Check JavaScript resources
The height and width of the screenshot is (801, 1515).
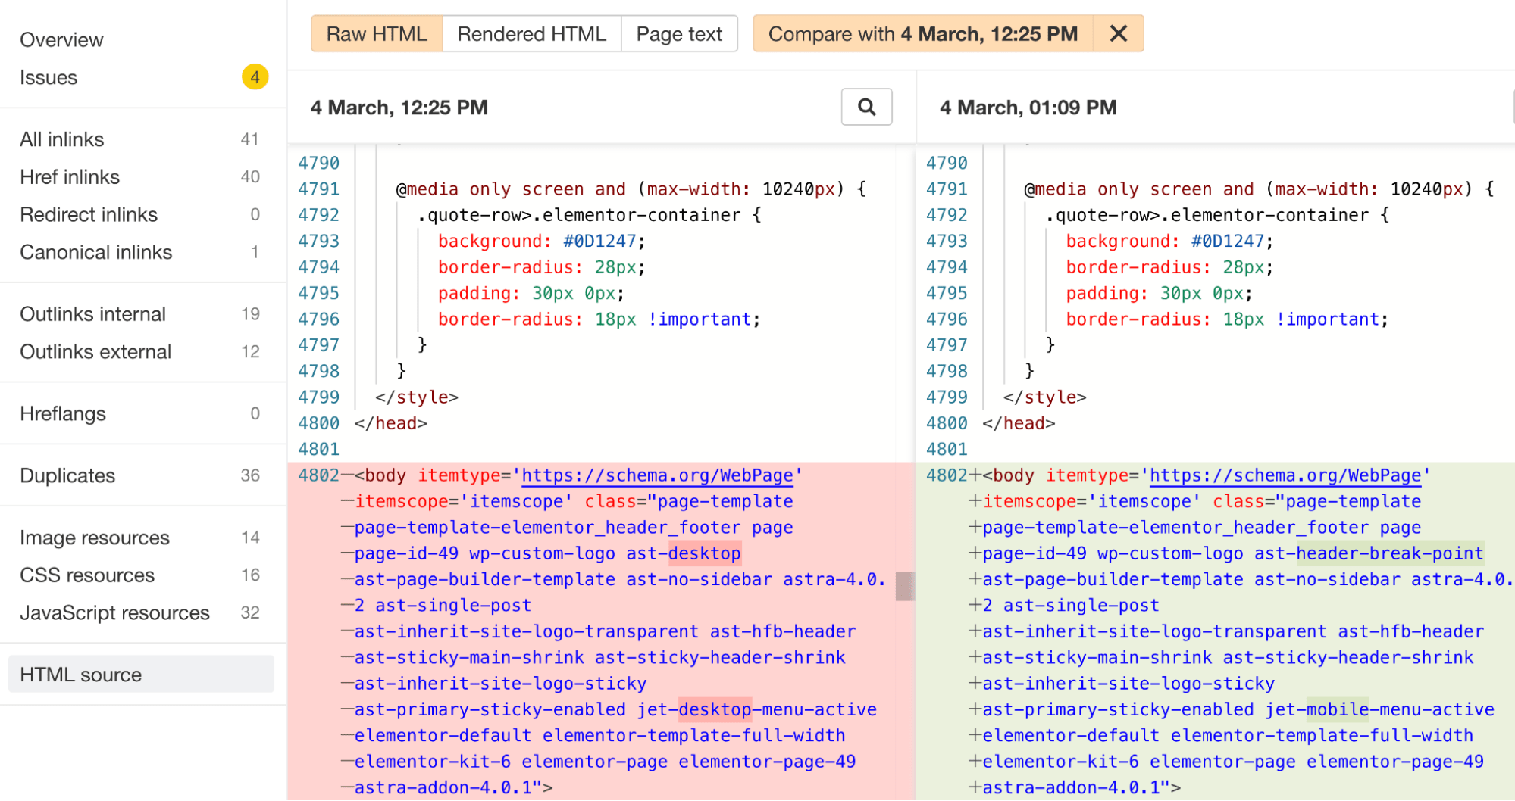114,612
